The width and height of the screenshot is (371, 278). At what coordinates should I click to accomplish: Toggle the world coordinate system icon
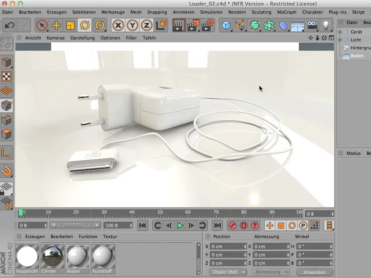tap(161, 25)
